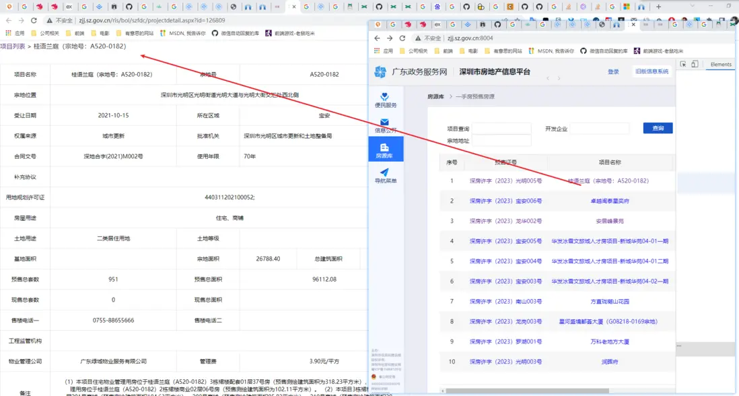Select 深地合字(2021)M002号 contract cell

point(113,156)
